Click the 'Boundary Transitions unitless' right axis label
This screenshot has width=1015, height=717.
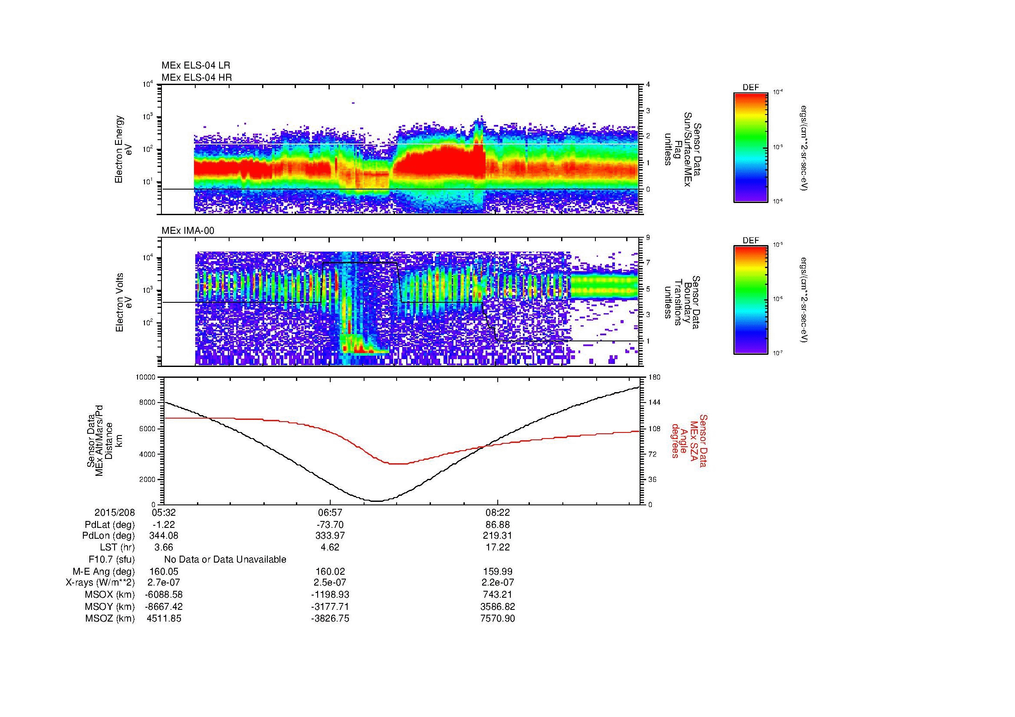pos(683,303)
